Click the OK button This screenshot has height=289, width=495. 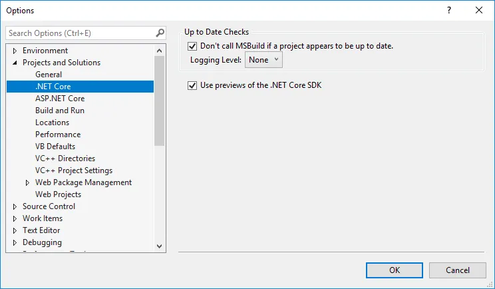click(x=395, y=270)
